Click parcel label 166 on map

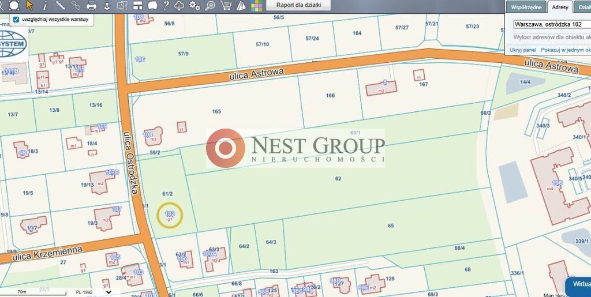click(x=330, y=95)
